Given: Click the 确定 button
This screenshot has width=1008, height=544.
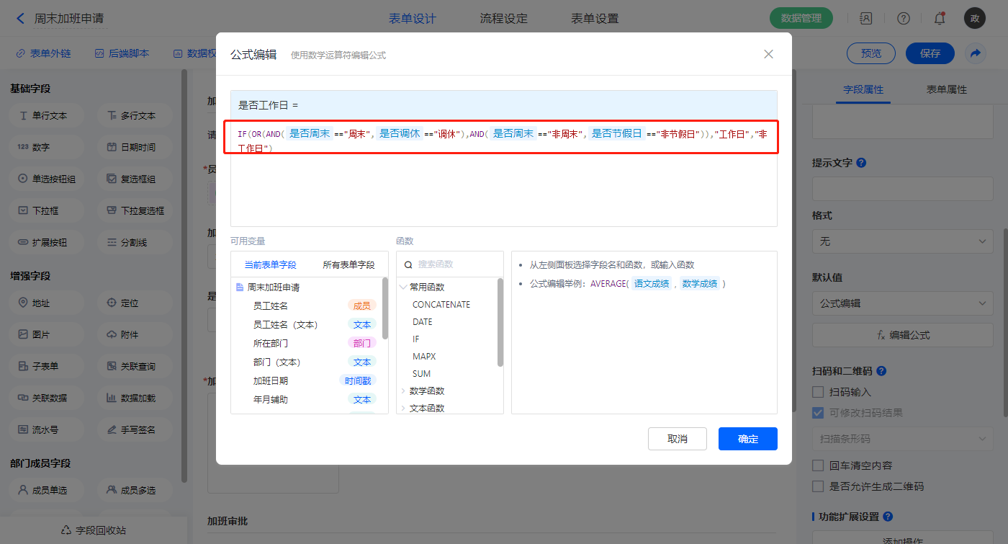Looking at the screenshot, I should tap(747, 439).
